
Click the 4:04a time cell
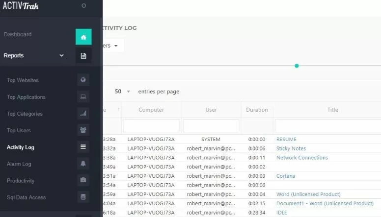point(109,203)
